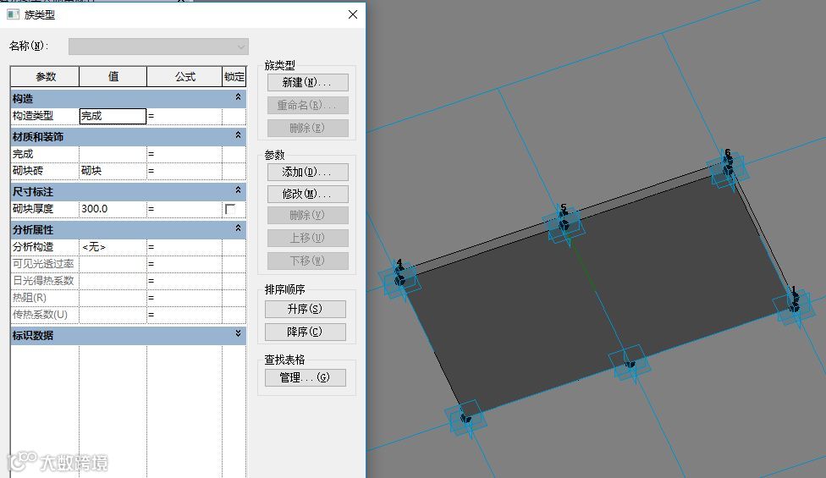Viewport: 826px width, 478px height.
Task: Click the 删除(V) parameter button
Action: 308,215
